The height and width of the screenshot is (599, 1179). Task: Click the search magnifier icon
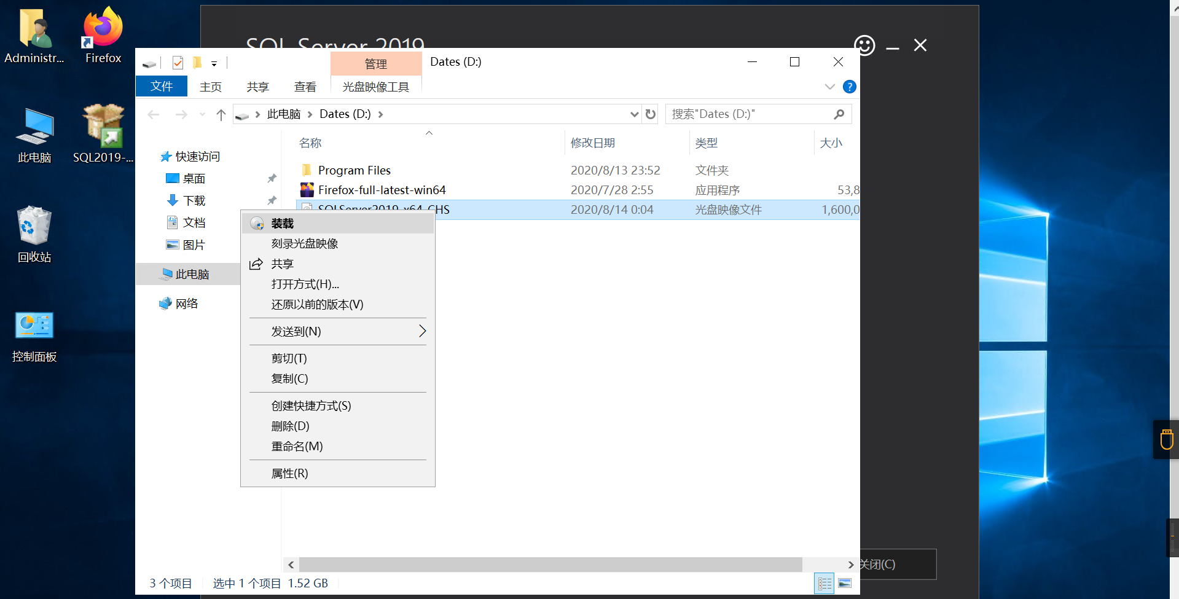pos(839,114)
